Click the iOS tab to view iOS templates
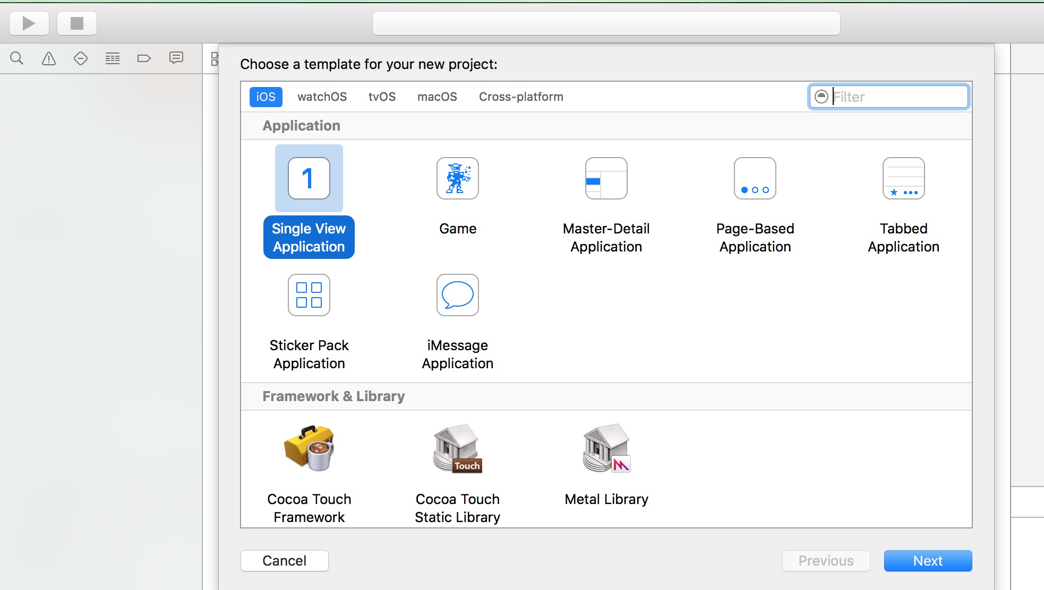The width and height of the screenshot is (1044, 590). (x=266, y=97)
